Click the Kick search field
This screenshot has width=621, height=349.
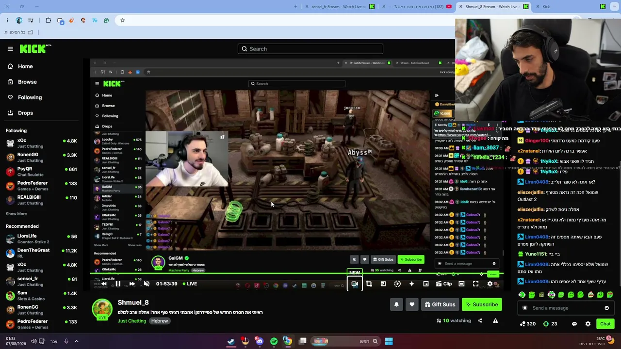click(310, 49)
